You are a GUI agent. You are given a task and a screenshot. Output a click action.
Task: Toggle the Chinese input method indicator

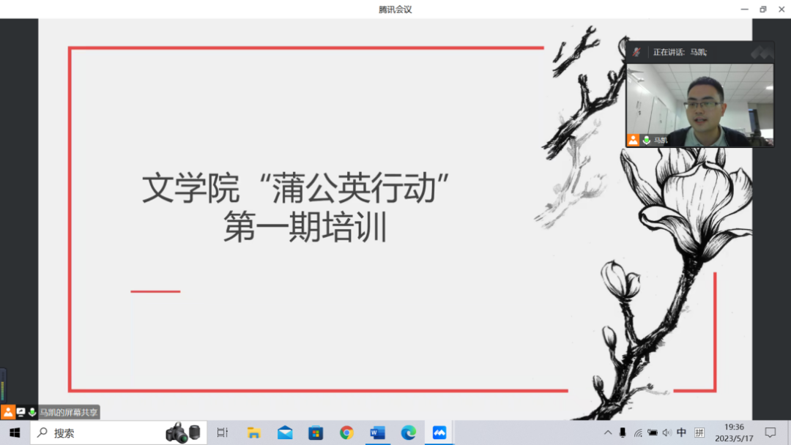(682, 433)
